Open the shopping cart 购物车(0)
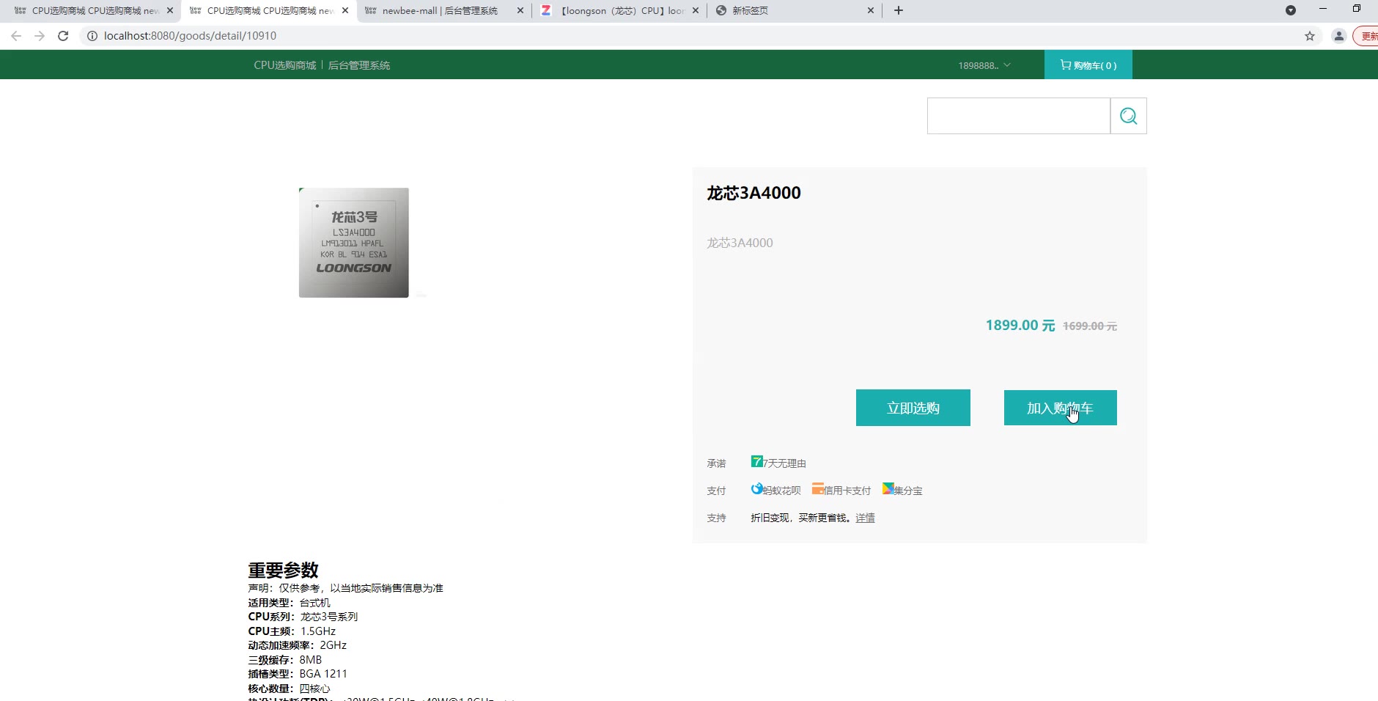This screenshot has height=701, width=1378. coord(1088,65)
